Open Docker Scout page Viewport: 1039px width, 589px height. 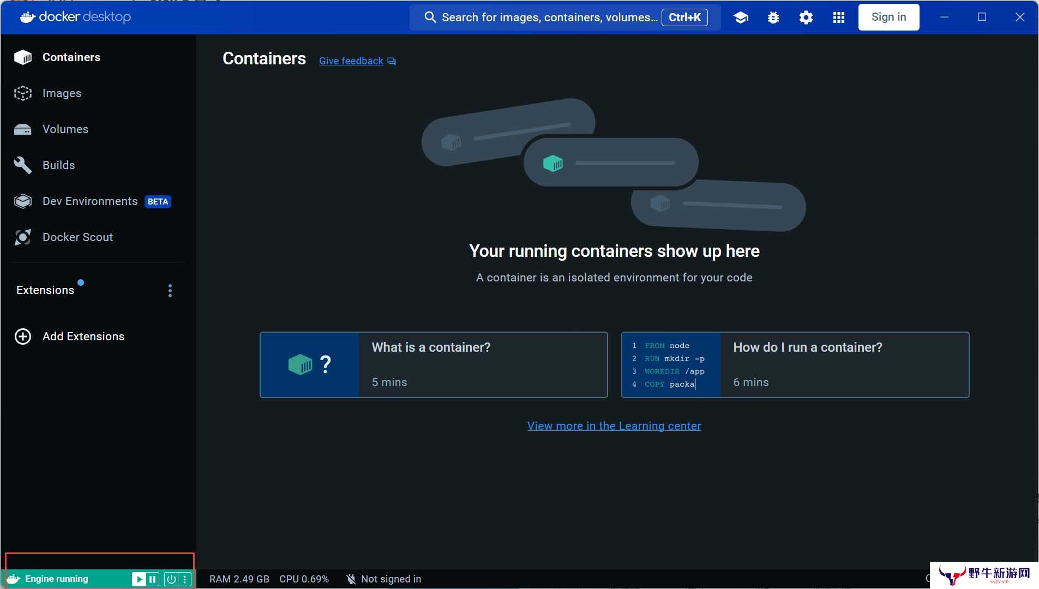tap(98, 237)
